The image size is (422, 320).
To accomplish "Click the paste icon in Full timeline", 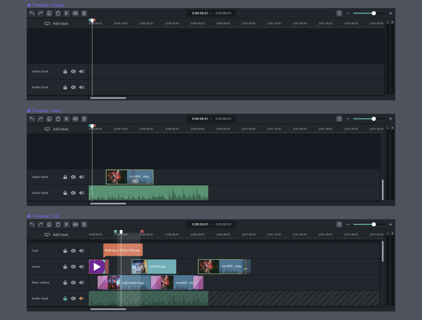I will [58, 224].
